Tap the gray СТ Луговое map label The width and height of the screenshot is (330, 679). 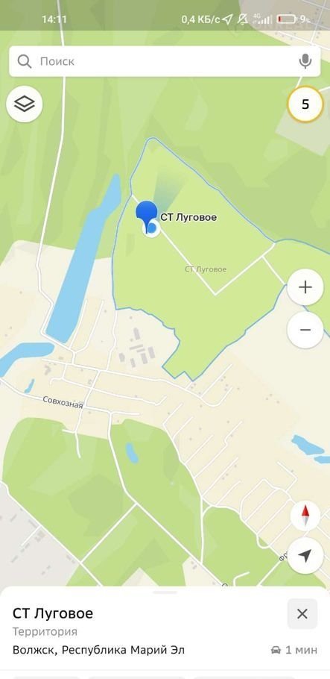tap(206, 269)
